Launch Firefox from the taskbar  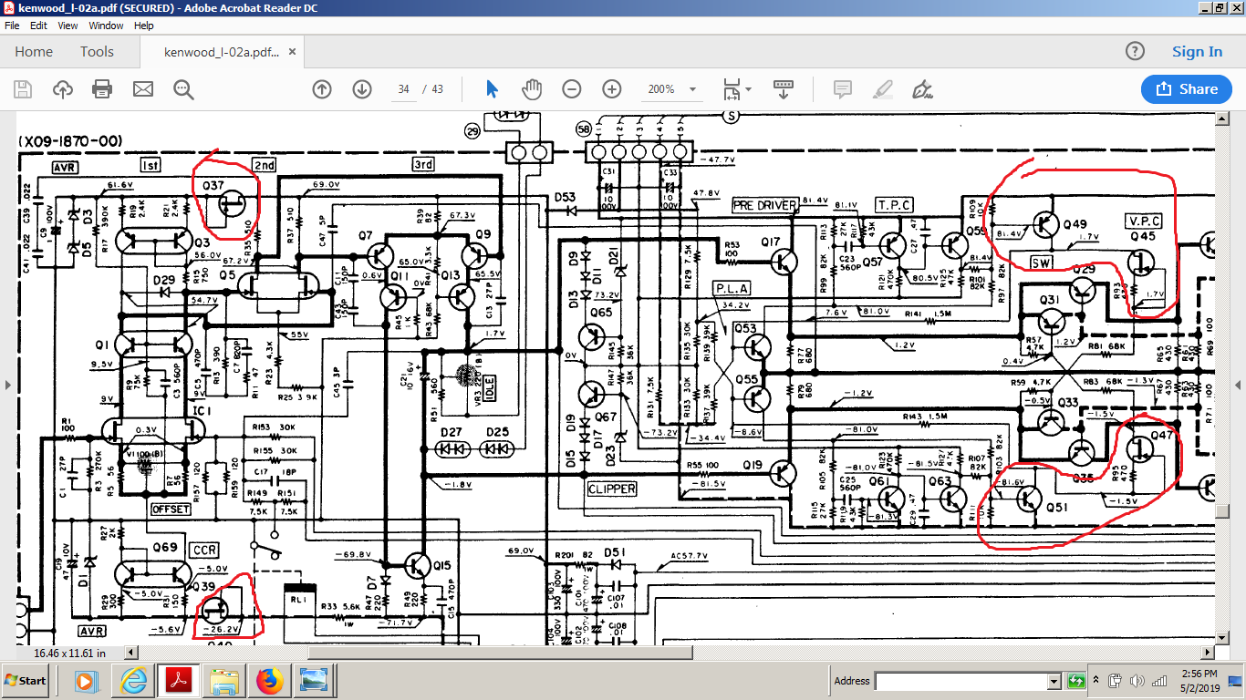269,681
